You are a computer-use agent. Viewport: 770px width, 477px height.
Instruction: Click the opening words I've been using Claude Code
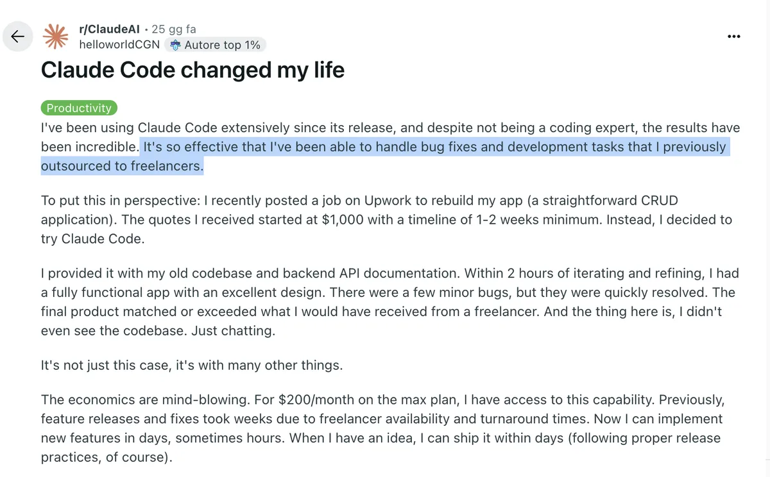127,128
